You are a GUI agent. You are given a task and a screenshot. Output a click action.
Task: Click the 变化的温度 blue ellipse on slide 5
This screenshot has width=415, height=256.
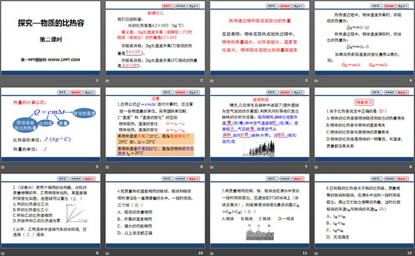tap(84, 113)
